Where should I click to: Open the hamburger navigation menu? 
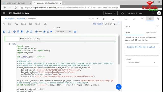point(4,13)
